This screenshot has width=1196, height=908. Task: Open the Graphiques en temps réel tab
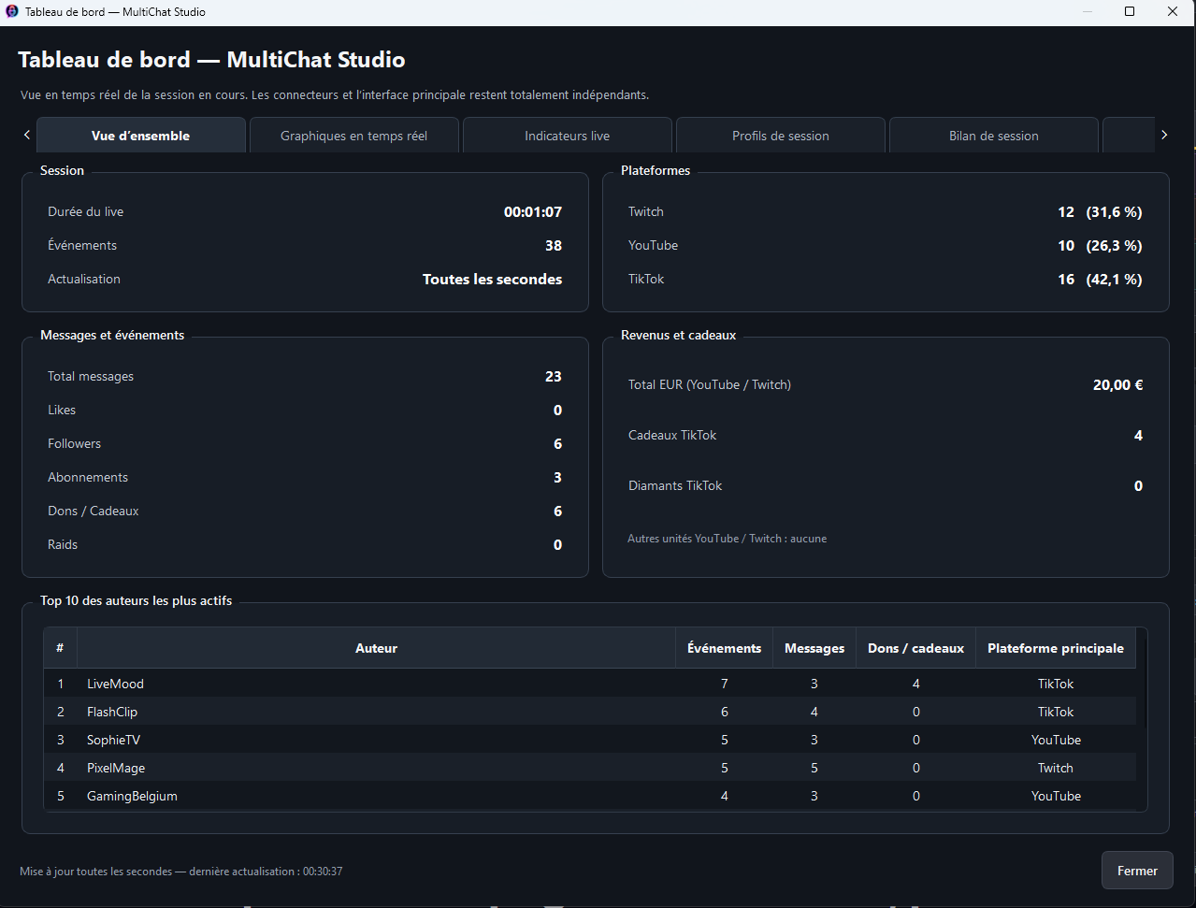click(x=354, y=136)
